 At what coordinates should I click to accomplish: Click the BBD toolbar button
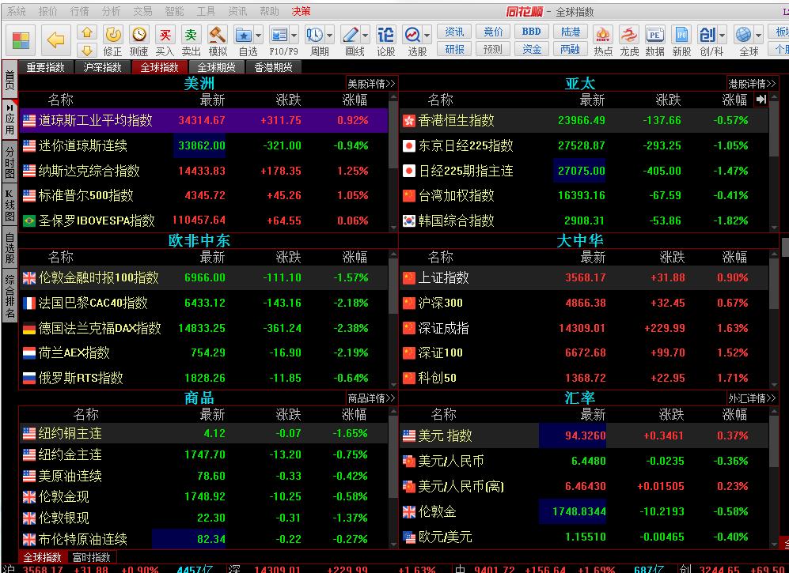click(531, 32)
